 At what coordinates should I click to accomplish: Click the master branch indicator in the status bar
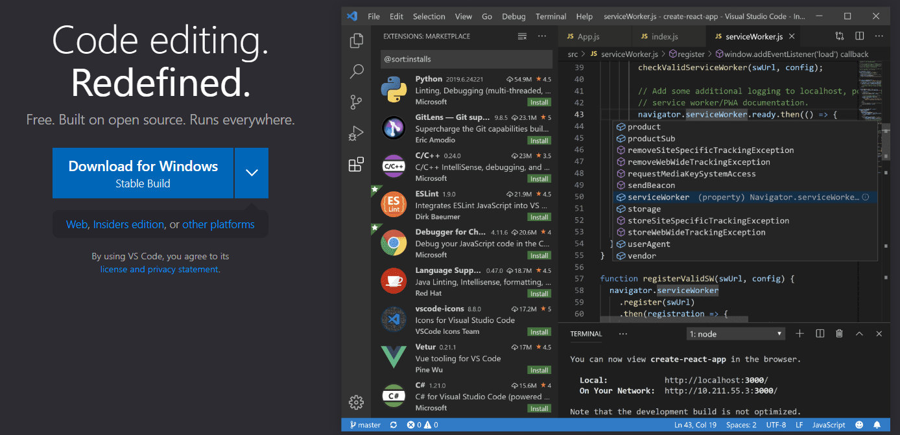[365, 425]
